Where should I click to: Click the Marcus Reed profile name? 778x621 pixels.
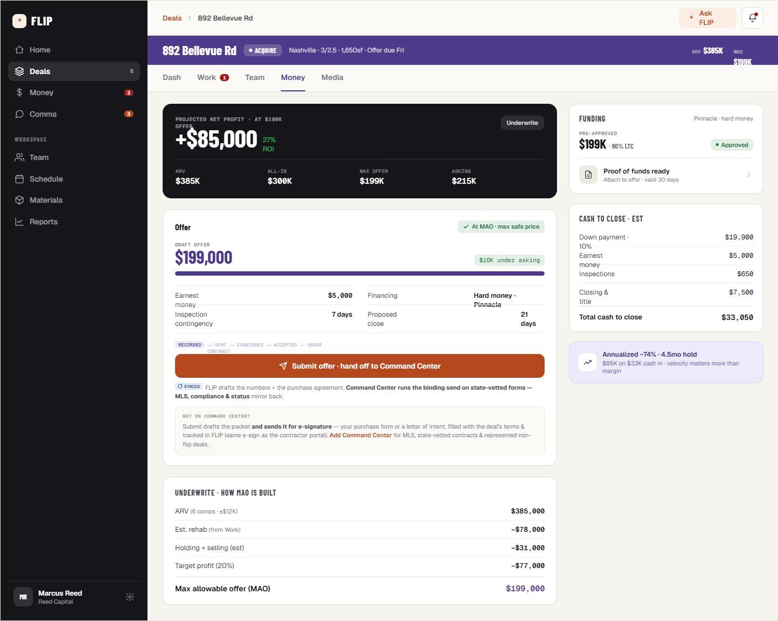point(60,593)
